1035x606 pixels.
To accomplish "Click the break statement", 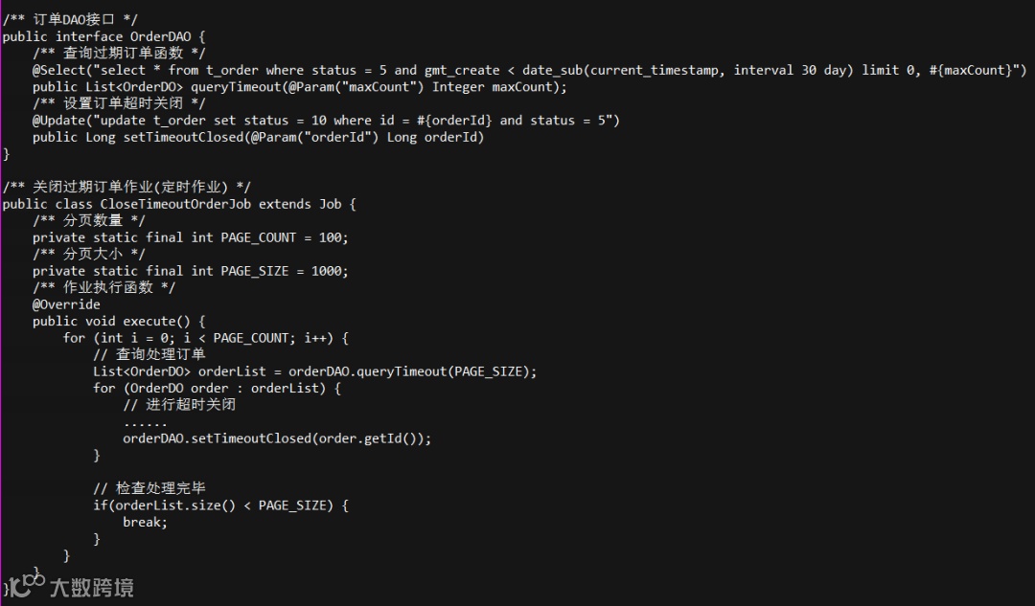I will coord(146,523).
